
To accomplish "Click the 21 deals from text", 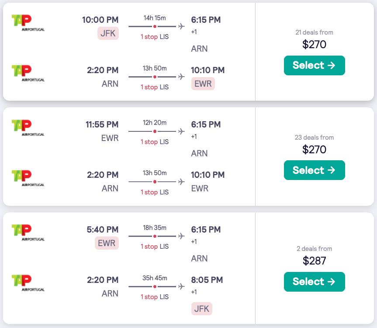I will 314,32.
